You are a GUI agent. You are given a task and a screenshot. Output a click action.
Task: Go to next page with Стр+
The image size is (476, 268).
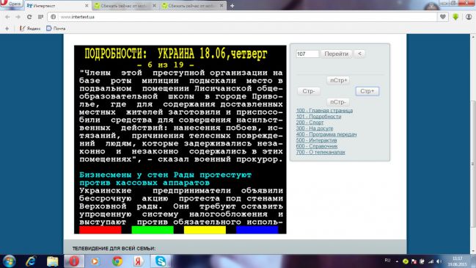point(367,91)
